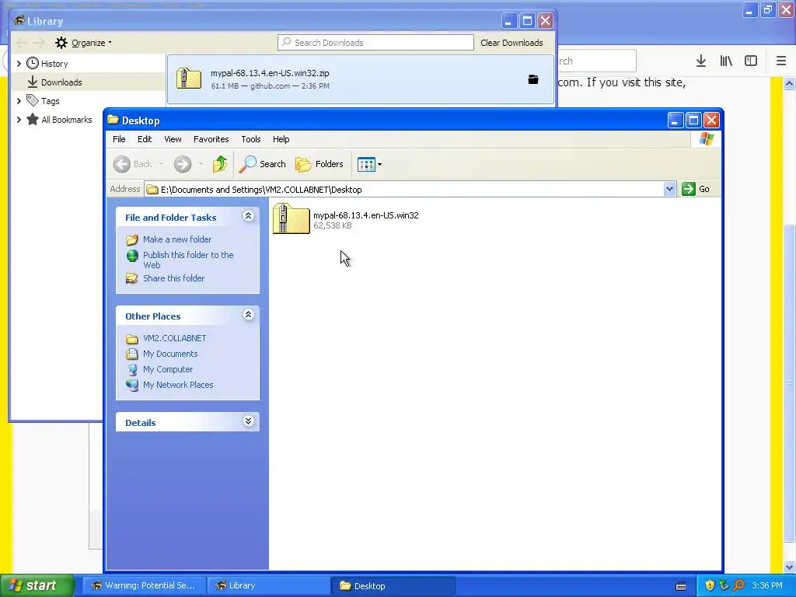Click Publish this folder to the Web
796x597 pixels.
point(188,260)
